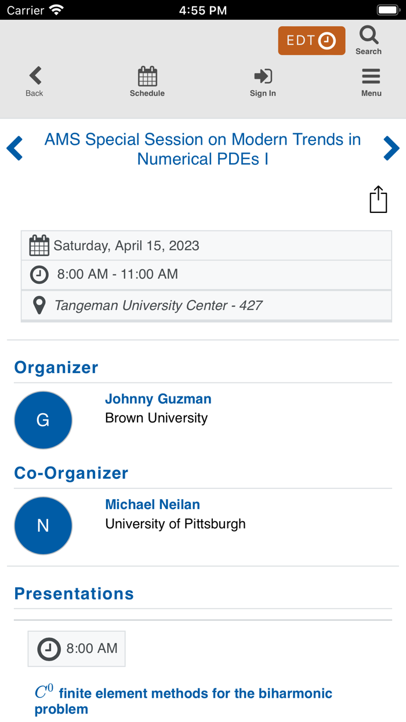Tap the 8:00 AM presentation time badge
This screenshot has width=406, height=722.
(x=77, y=648)
